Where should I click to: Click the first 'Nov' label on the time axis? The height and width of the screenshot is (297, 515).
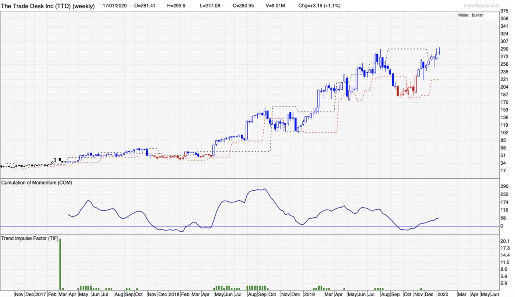[19, 294]
